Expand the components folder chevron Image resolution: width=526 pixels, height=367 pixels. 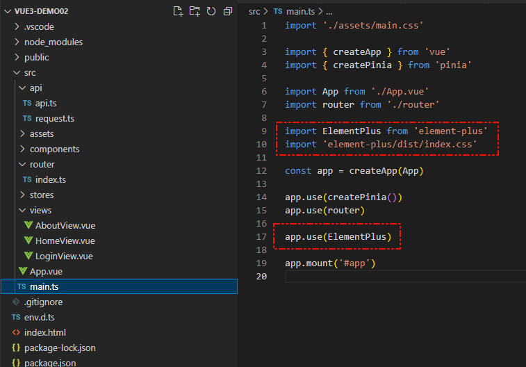pos(22,149)
